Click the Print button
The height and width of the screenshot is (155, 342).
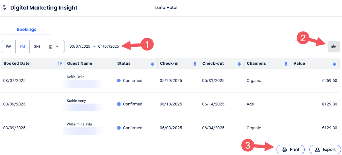291,150
